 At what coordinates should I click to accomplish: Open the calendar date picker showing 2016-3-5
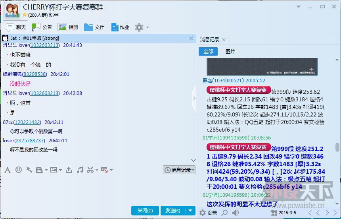pos(284,213)
